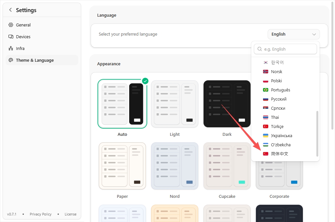This screenshot has height=222, width=335.
Task: Click the Uzbek flag icon
Action: (266, 145)
